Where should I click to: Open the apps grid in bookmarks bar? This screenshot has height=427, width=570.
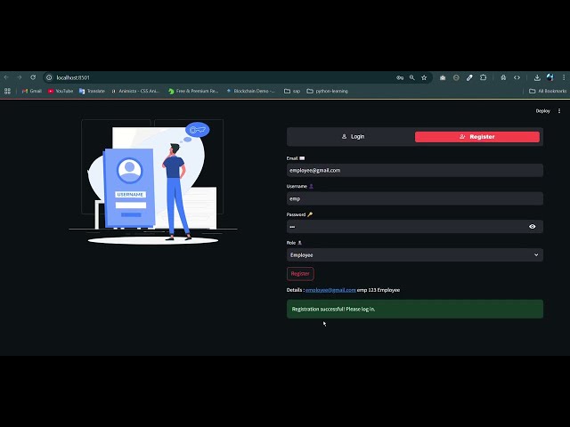[7, 91]
